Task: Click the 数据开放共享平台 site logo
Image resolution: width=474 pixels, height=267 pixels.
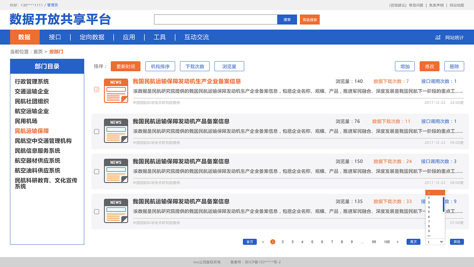Action: click(60, 19)
